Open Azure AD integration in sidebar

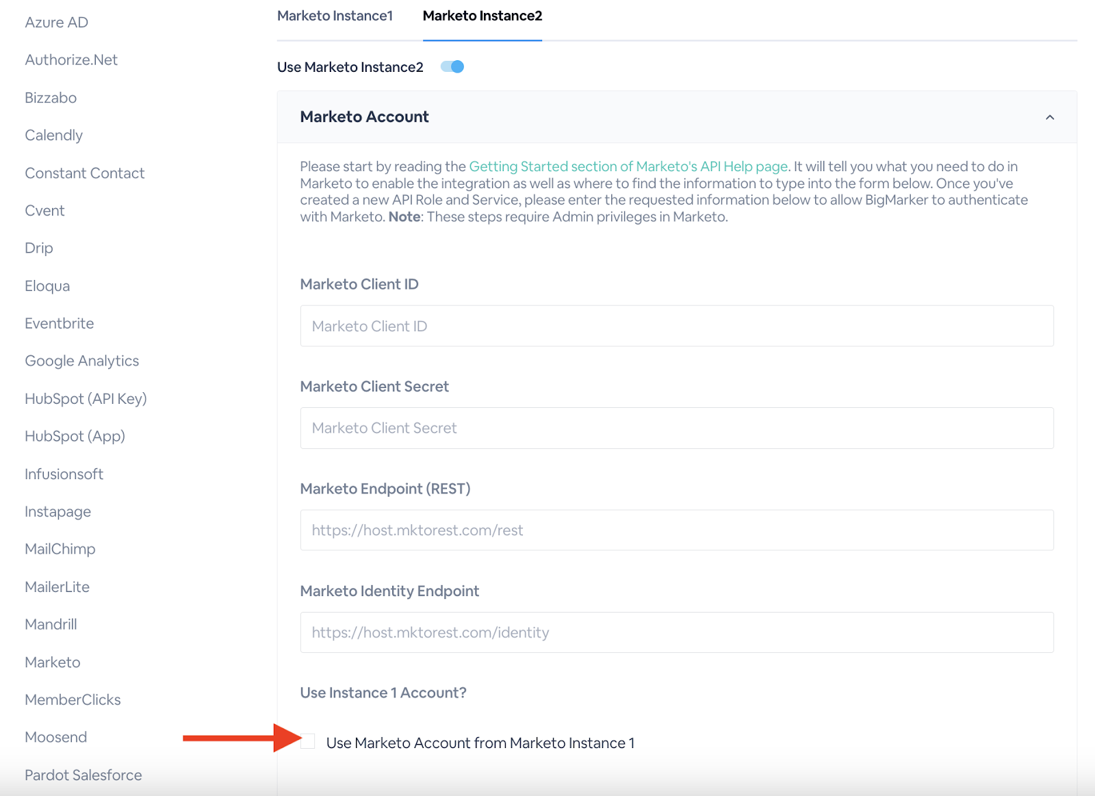click(x=57, y=23)
